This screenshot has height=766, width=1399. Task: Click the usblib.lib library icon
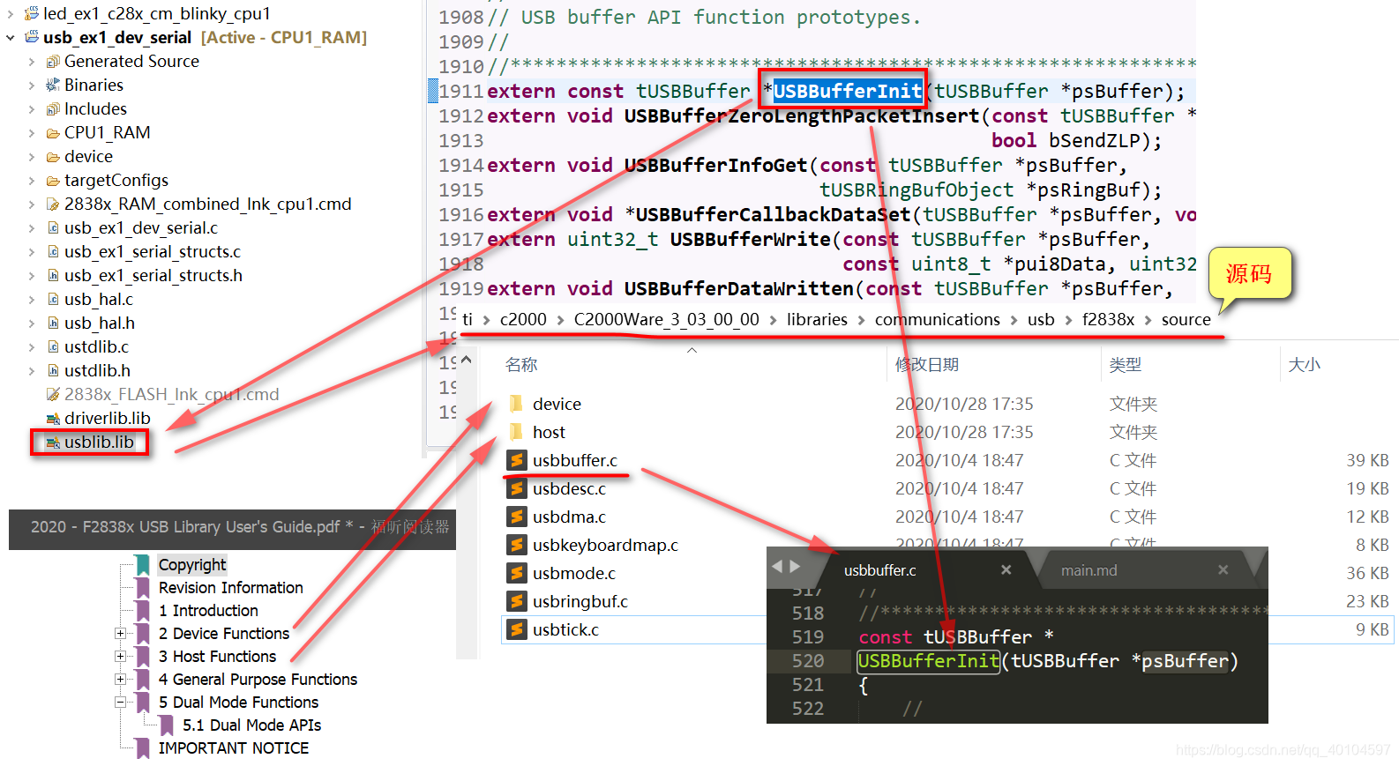point(53,442)
